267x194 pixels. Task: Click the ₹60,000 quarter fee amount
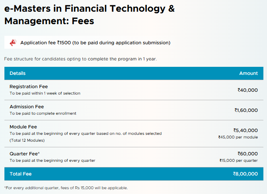(x=248, y=154)
